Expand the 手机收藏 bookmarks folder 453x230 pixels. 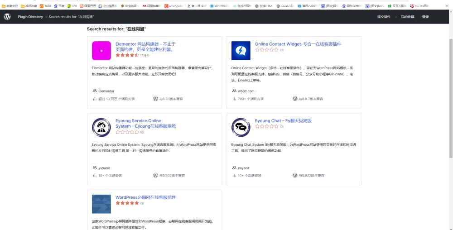point(29,6)
